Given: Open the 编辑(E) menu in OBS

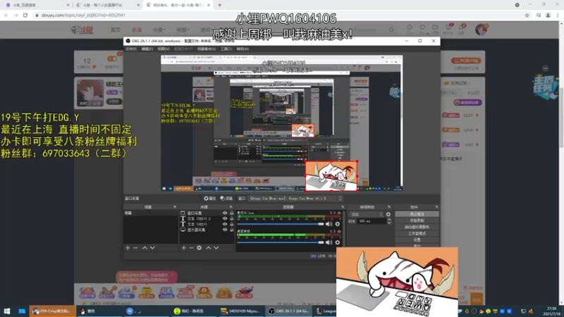Looking at the screenshot, I should point(147,49).
